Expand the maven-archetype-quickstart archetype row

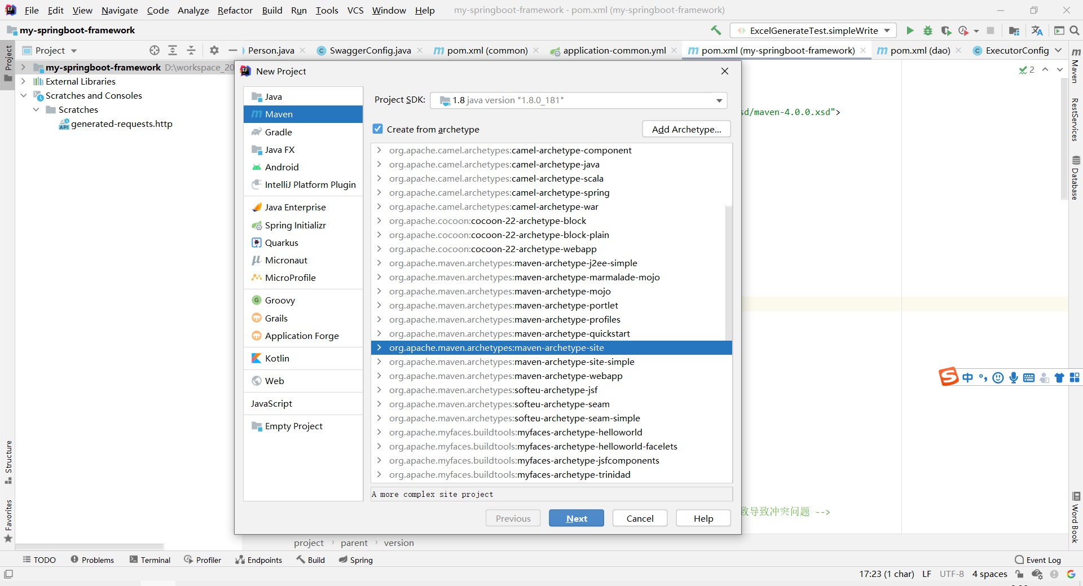[379, 333]
